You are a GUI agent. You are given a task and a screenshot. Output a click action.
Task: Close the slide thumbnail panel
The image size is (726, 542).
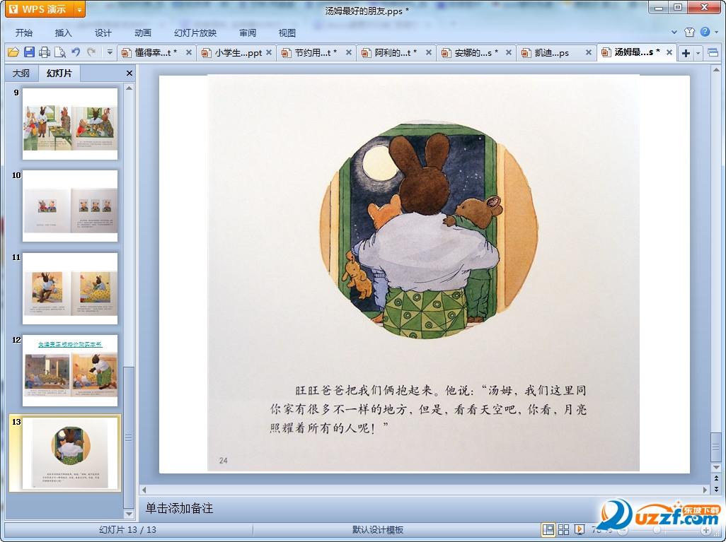[129, 73]
